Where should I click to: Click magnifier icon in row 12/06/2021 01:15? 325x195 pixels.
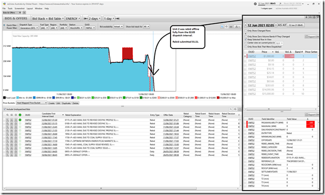click(8, 123)
